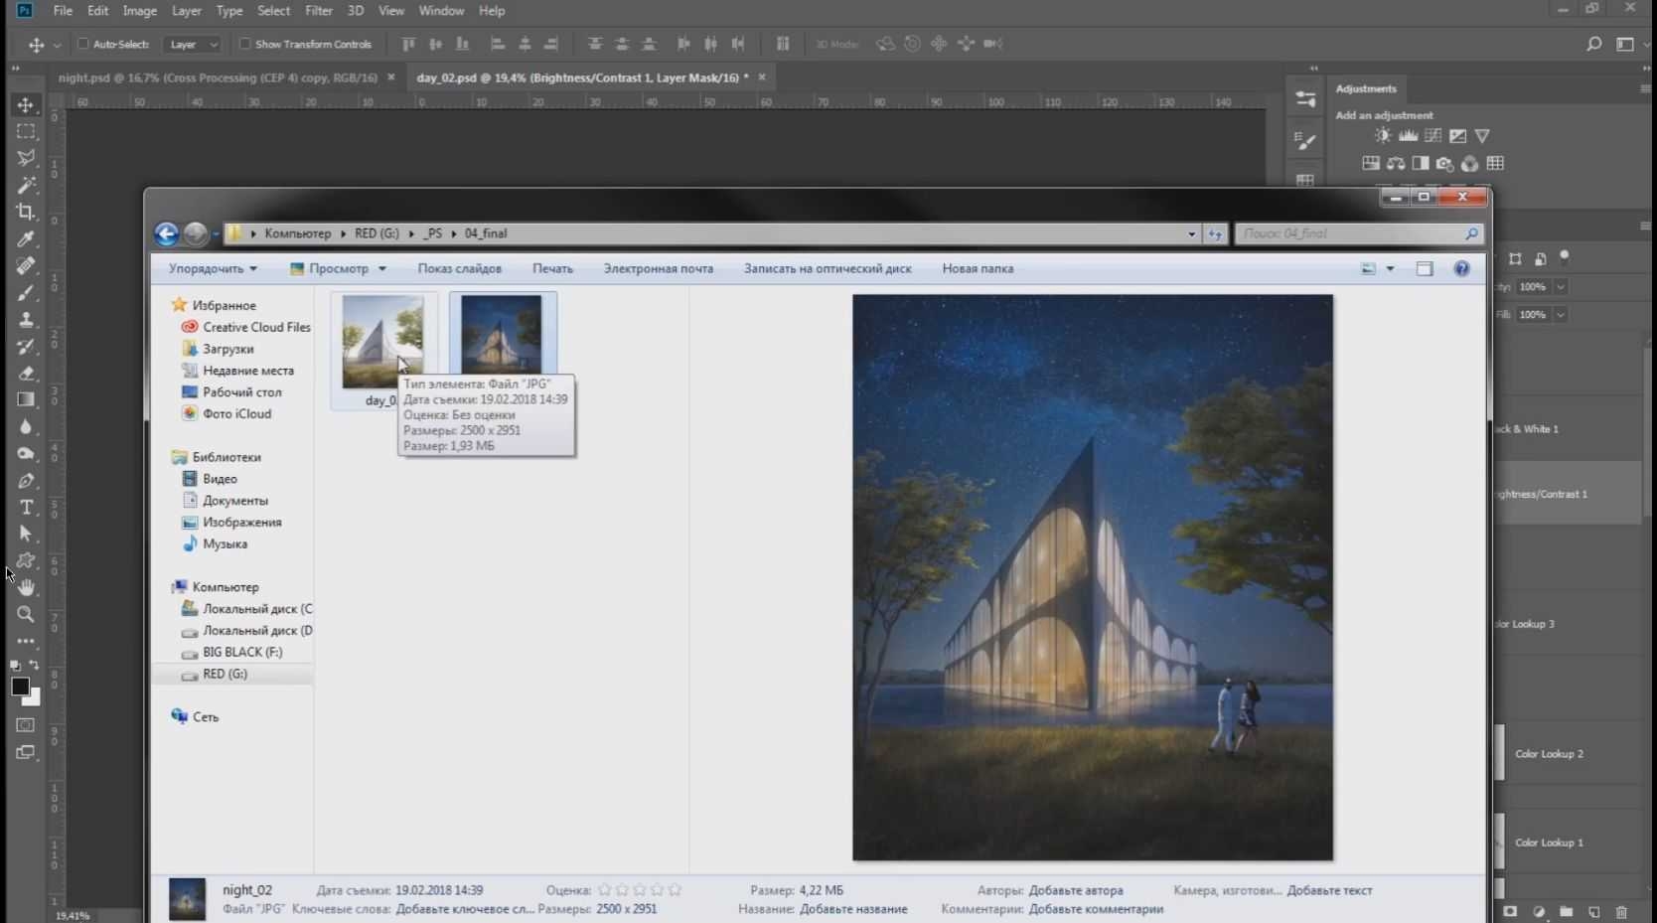The height and width of the screenshot is (923, 1657).
Task: Rate night_02 using the first star
Action: (604, 890)
